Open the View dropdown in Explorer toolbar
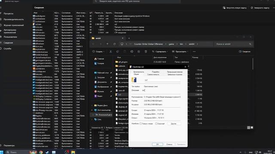The image size is (275, 154). coord(180,51)
